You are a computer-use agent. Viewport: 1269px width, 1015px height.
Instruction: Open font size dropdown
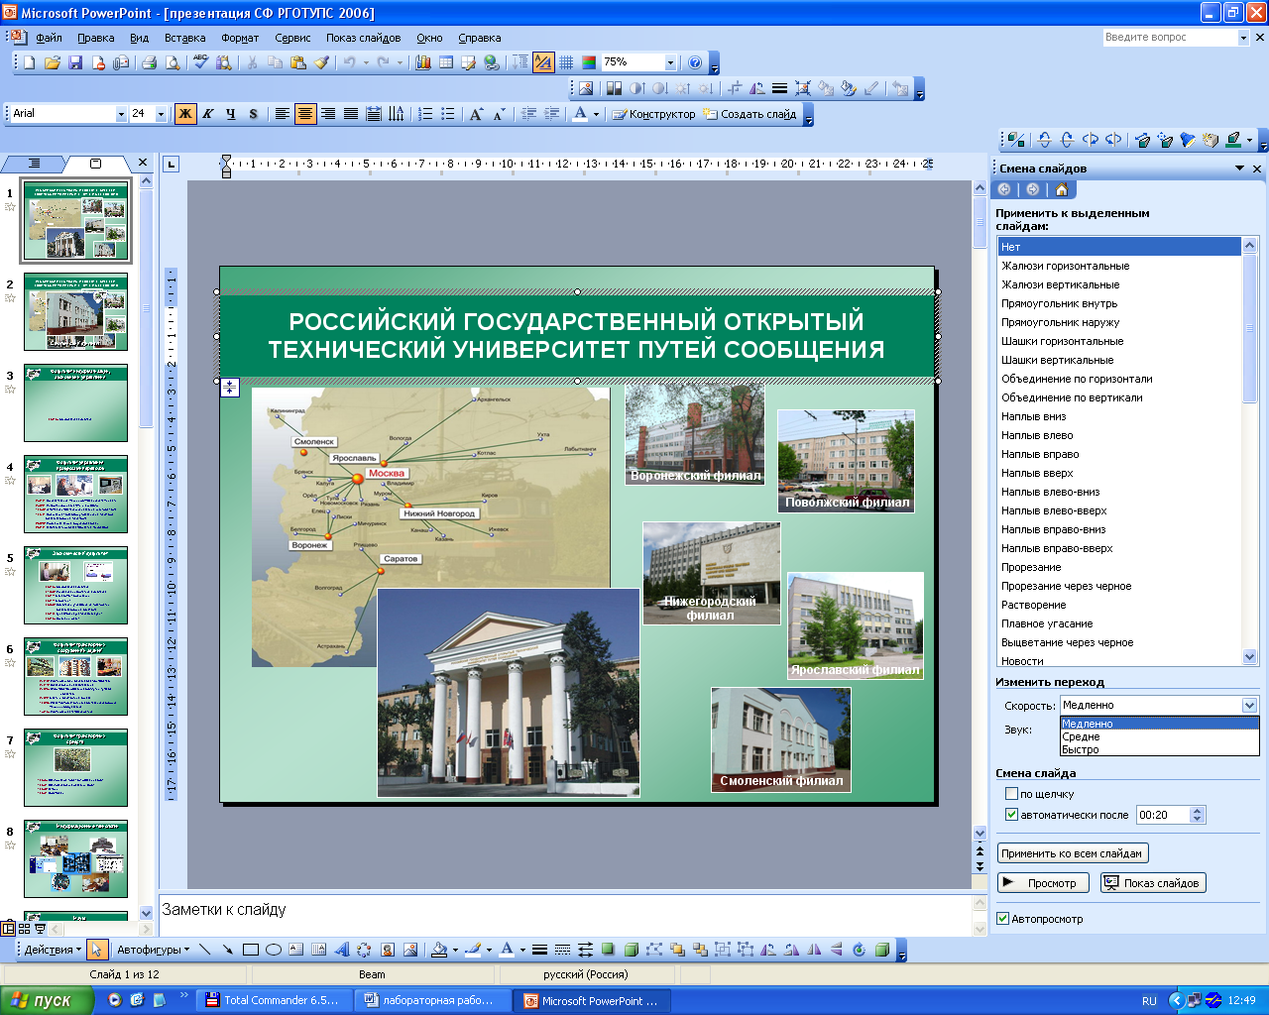[x=161, y=114]
